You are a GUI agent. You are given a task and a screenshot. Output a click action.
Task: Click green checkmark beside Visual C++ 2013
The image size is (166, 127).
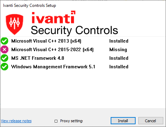pyautogui.click(x=4, y=41)
